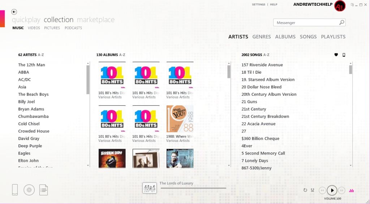Image resolution: width=370 pixels, height=204 pixels.
Task: Select artist Billy Joel
Action: coord(26,102)
